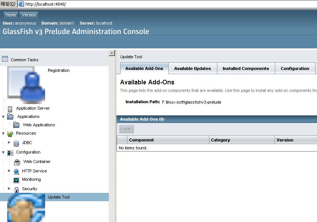The image size is (317, 222).
Task: Click the JDBC database icon
Action: 16,143
